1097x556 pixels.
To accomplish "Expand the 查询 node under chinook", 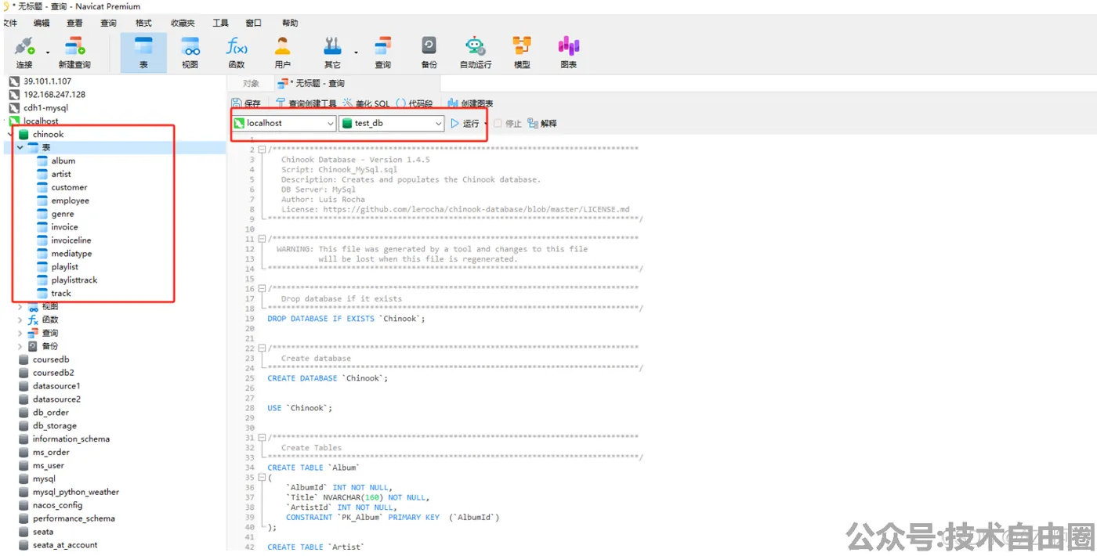I will [20, 333].
